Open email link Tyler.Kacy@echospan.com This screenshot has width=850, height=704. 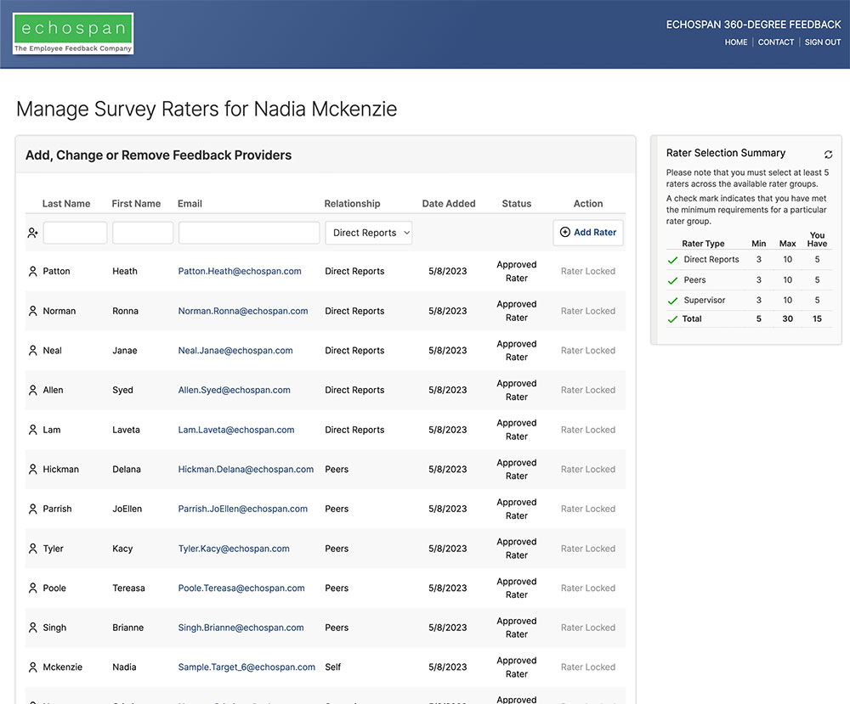234,548
